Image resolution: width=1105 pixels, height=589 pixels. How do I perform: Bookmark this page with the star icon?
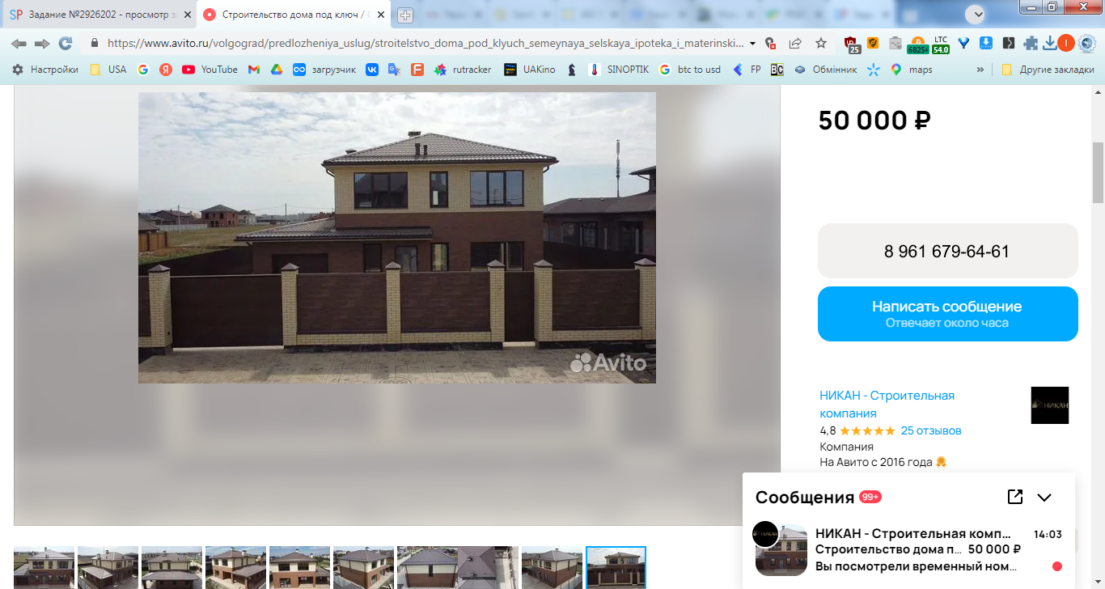[x=821, y=43]
